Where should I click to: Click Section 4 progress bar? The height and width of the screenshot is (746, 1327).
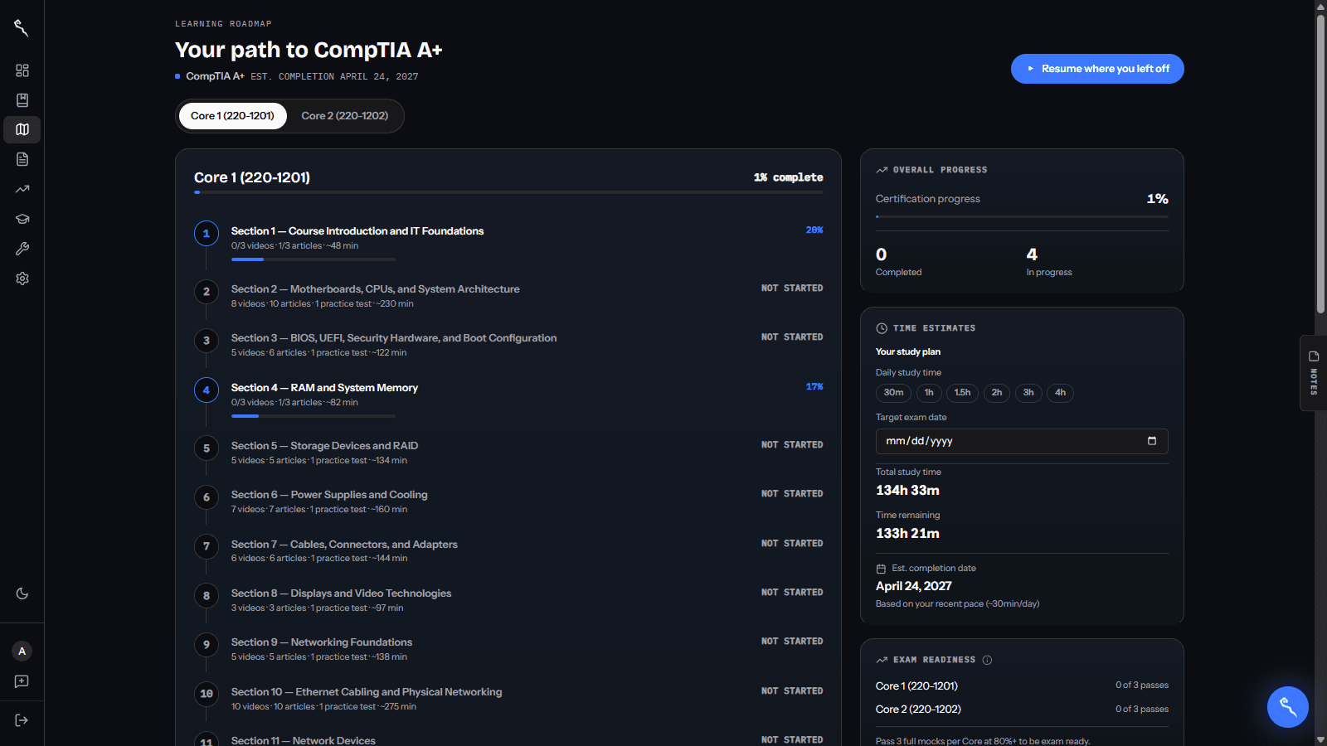[x=314, y=416]
